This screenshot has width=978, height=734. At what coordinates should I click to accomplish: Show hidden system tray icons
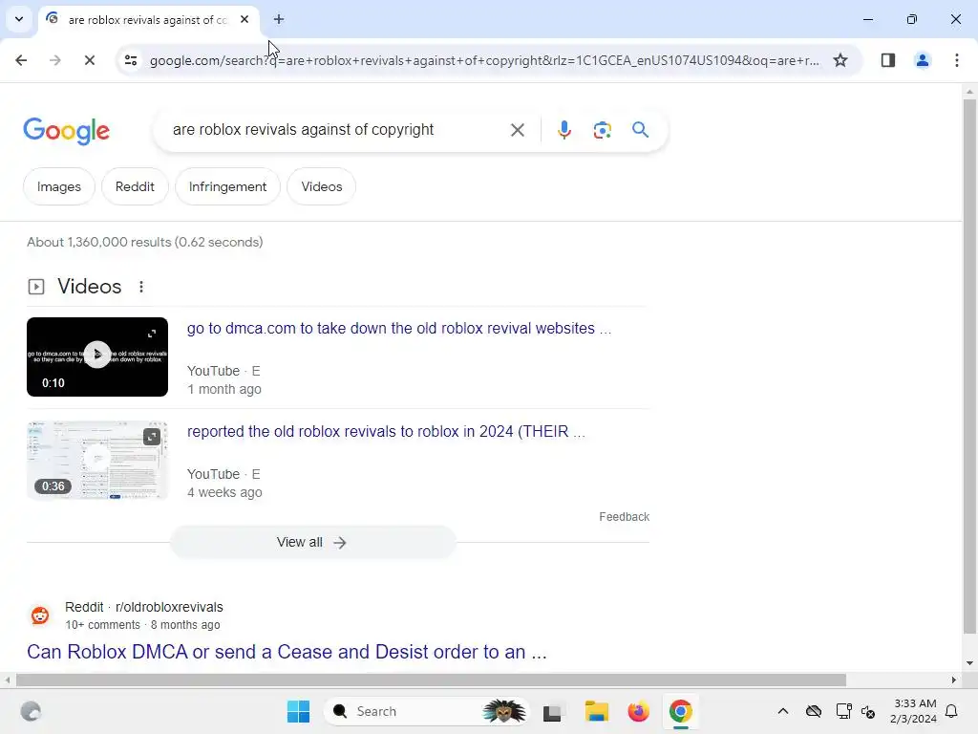click(783, 711)
